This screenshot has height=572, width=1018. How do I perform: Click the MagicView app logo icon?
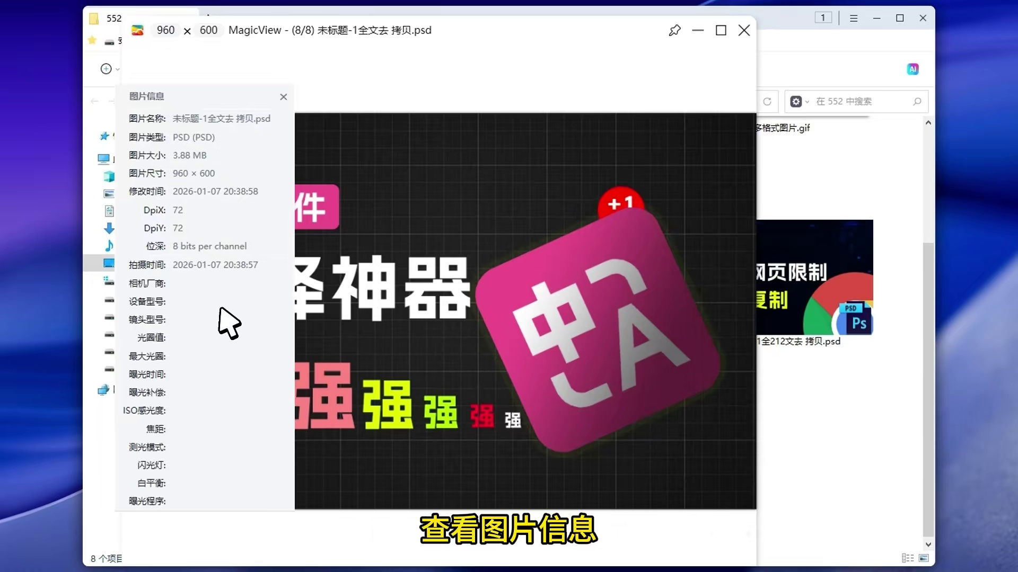(137, 30)
